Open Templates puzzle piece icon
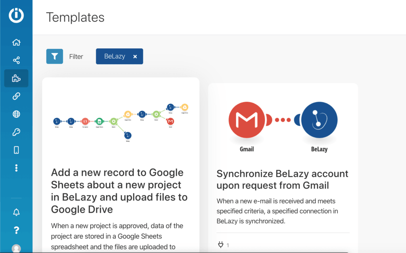The width and height of the screenshot is (406, 253). 16,78
